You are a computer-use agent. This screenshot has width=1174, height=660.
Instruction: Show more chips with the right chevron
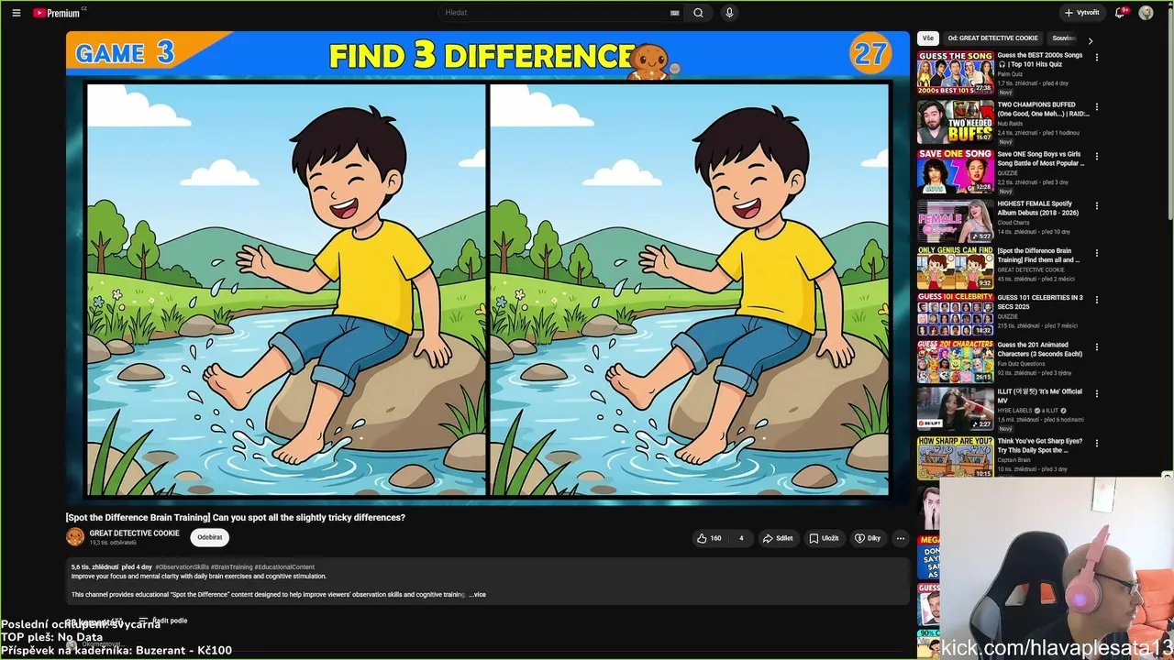pos(1090,40)
